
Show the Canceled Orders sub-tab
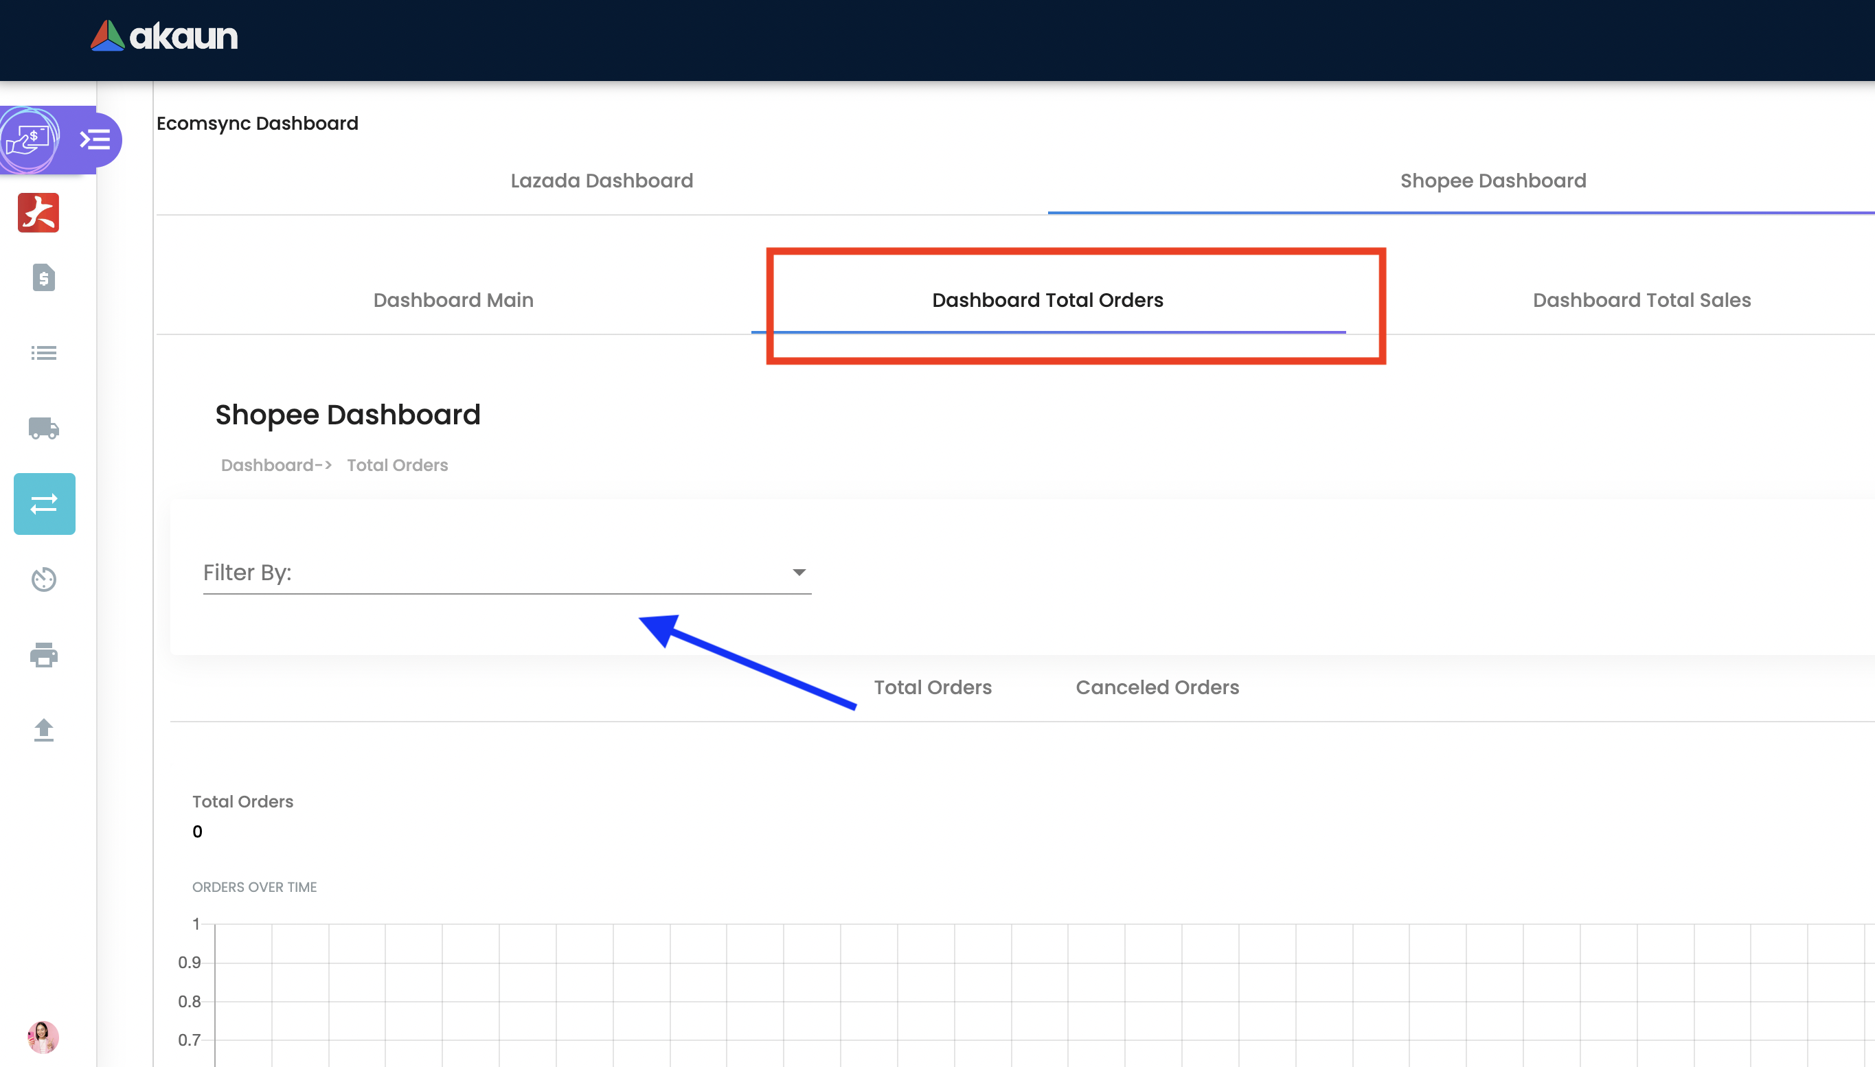[x=1157, y=687]
